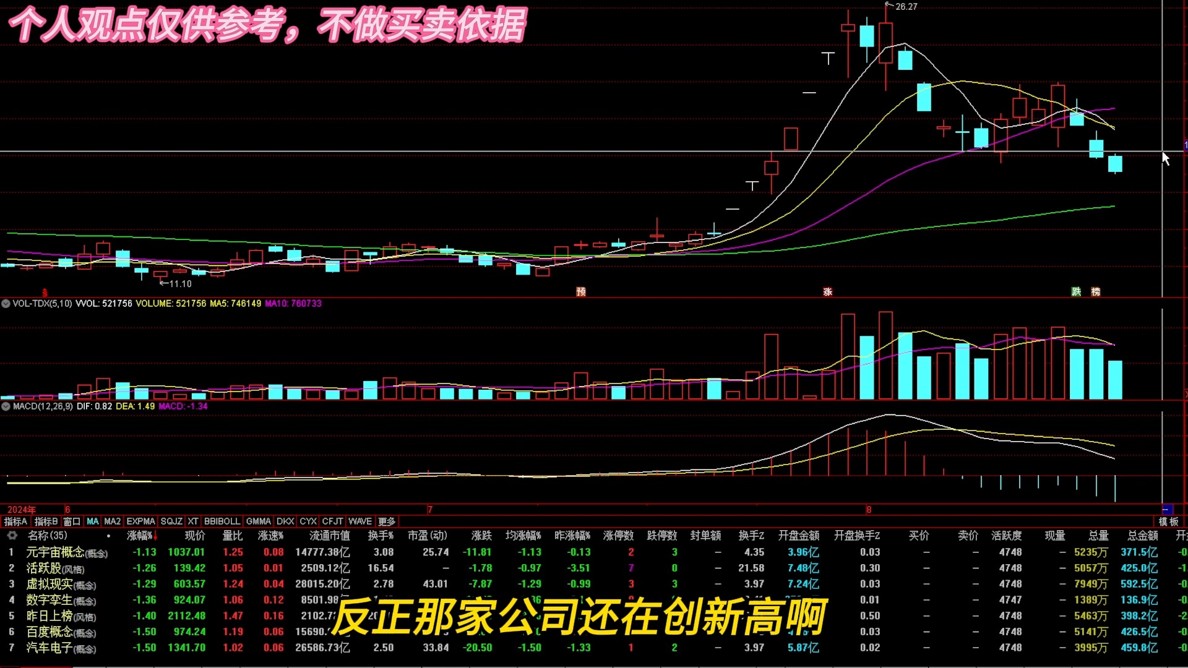
Task: Select the GMMA indicator tab
Action: (x=259, y=521)
